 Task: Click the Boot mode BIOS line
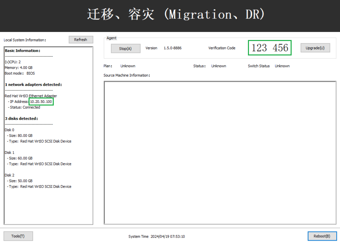pyautogui.click(x=20, y=73)
